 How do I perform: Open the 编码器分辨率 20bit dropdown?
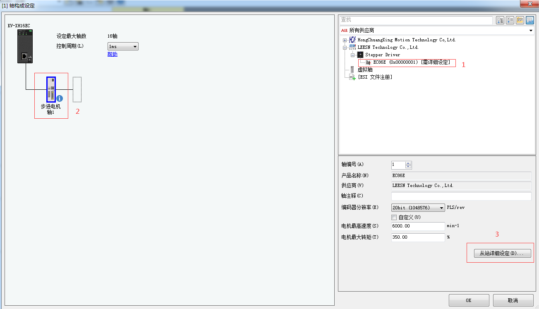tap(418, 208)
